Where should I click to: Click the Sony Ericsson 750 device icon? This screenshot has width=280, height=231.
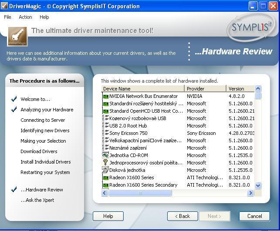pyautogui.click(x=105, y=133)
